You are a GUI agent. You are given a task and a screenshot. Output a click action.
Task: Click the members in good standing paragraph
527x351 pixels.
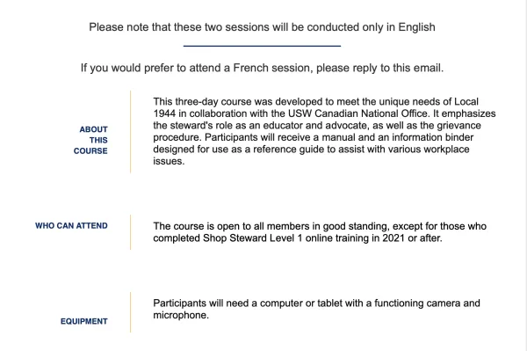click(x=320, y=232)
